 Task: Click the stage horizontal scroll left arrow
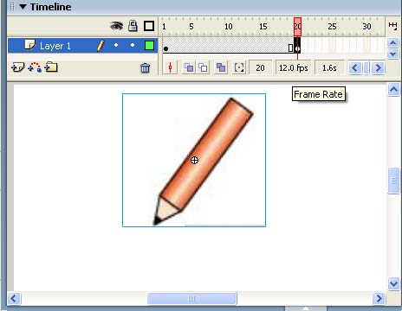click(14, 298)
